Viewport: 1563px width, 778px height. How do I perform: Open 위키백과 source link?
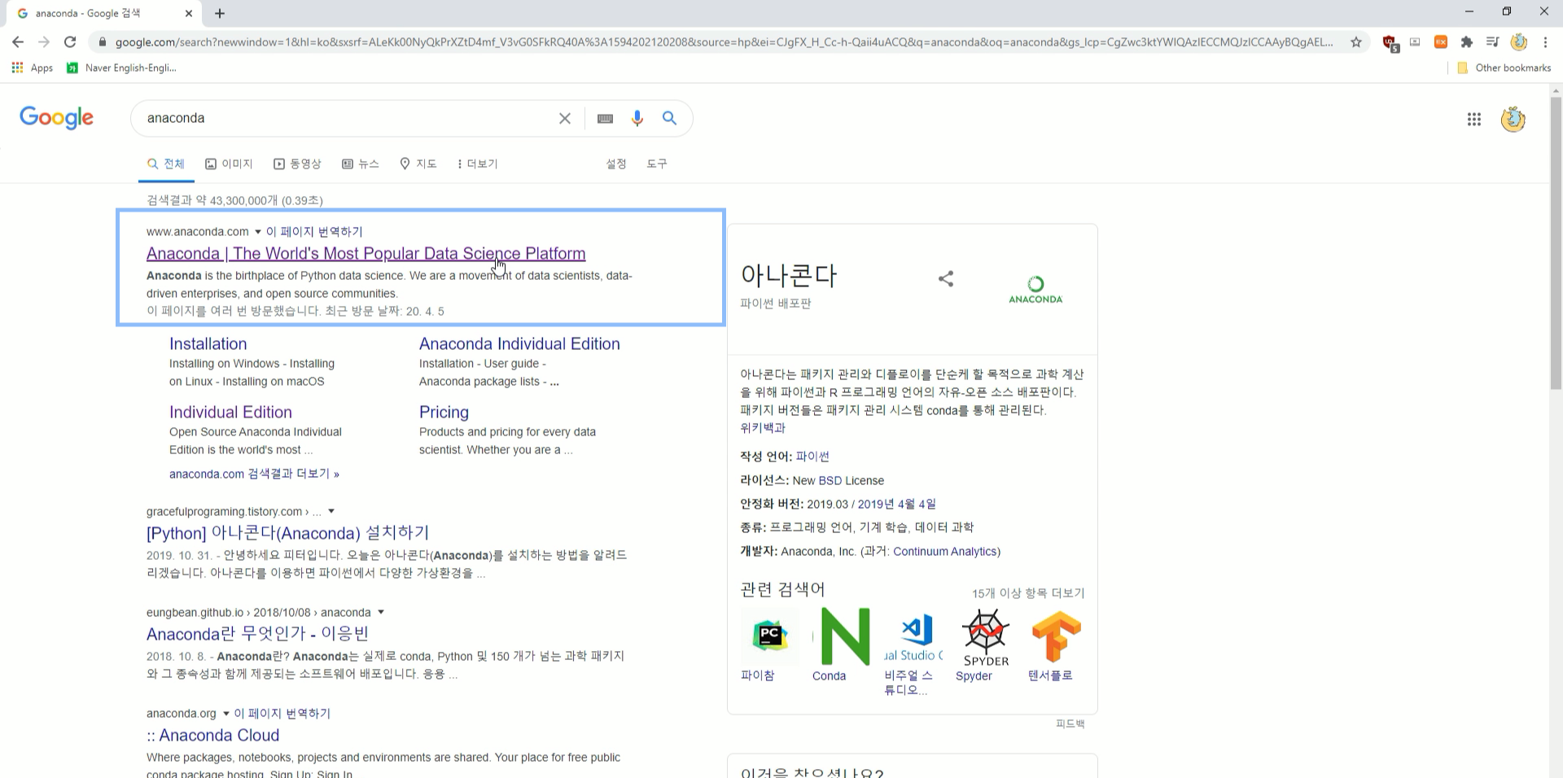(763, 427)
